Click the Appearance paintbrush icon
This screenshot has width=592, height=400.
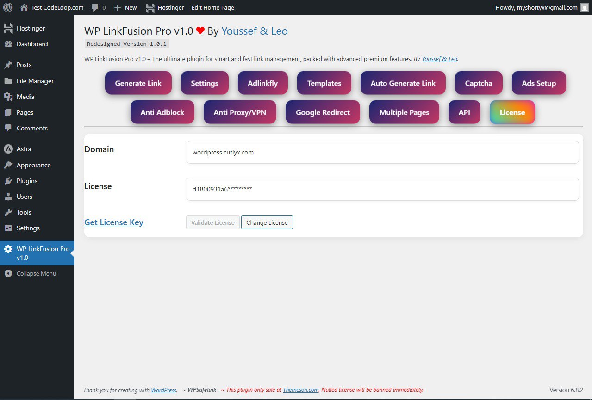point(8,165)
